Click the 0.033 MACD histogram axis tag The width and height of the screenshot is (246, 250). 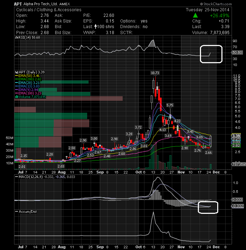pos(237,200)
